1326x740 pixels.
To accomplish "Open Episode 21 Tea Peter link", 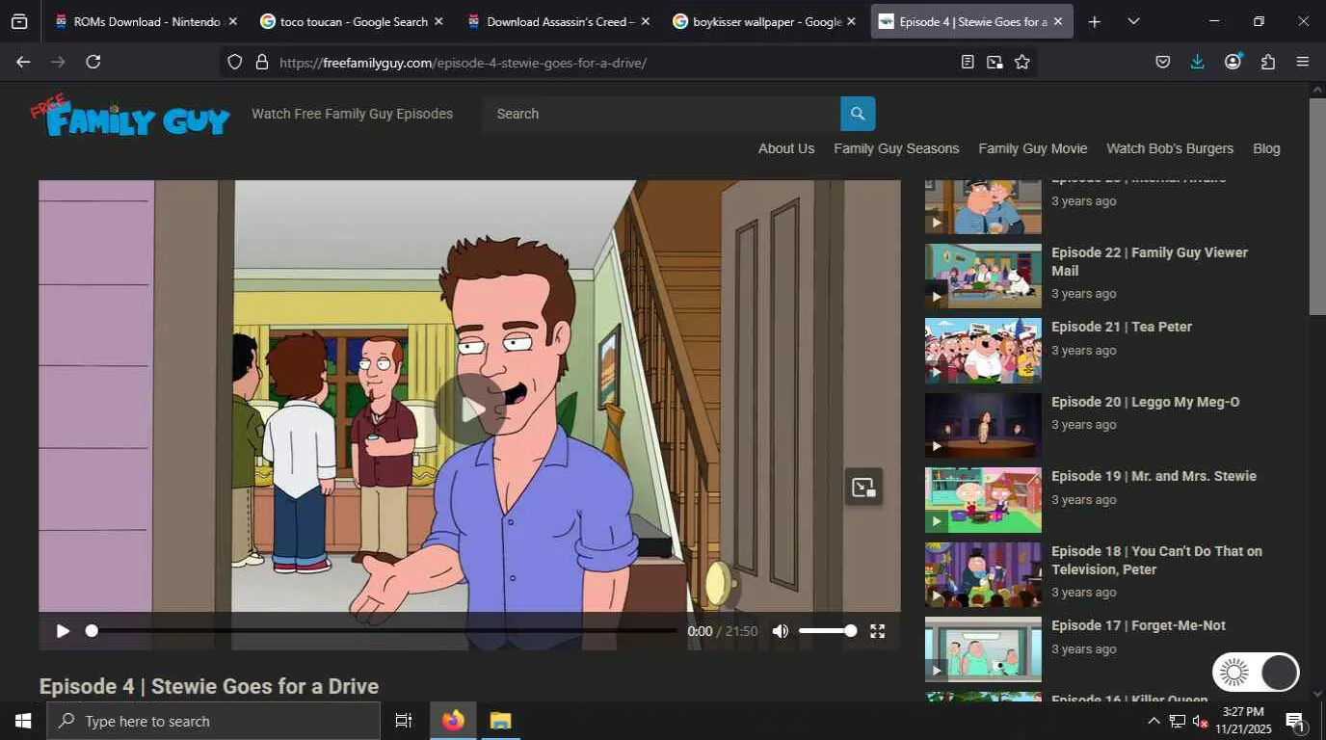I will pos(1122,327).
